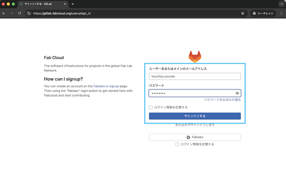This screenshot has width=286, height=192.
Task: Open a new tab with plus icon
Action: 73,4
